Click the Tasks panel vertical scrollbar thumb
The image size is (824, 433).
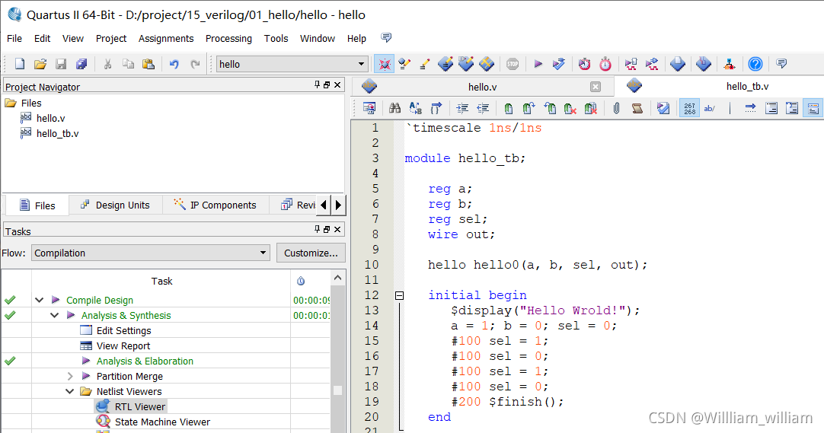(337, 390)
